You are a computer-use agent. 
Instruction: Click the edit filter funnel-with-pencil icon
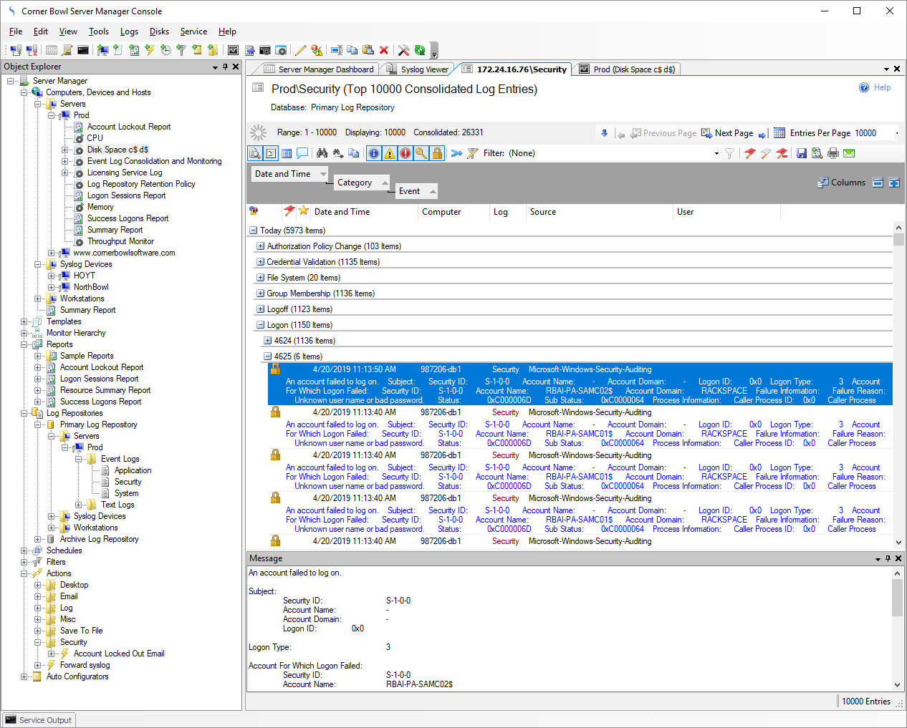pyautogui.click(x=472, y=153)
